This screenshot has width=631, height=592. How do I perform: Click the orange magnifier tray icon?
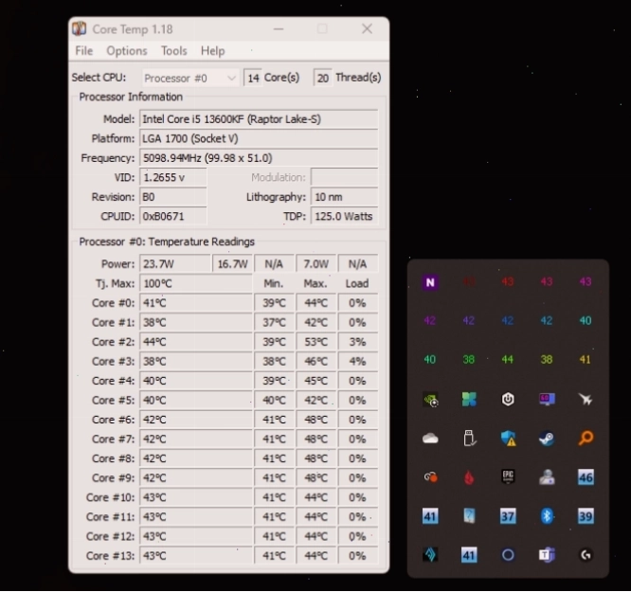point(586,438)
